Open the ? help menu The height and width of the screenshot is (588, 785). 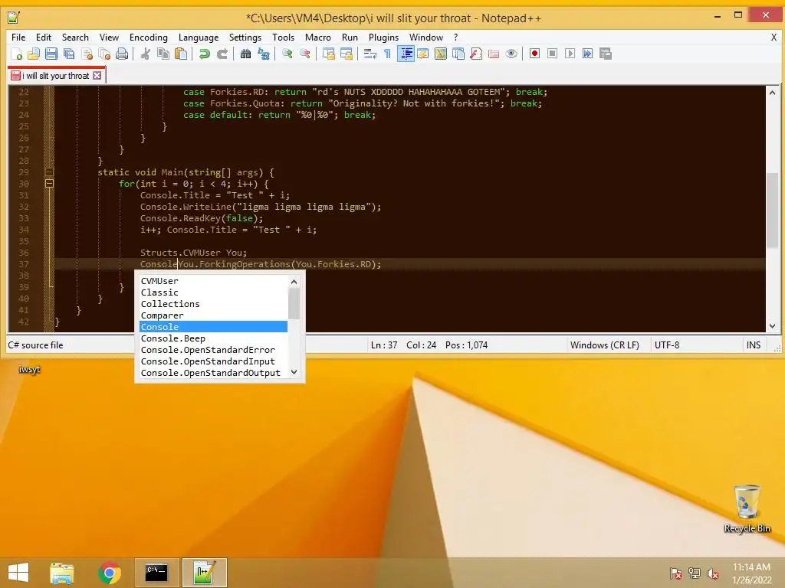pyautogui.click(x=455, y=38)
